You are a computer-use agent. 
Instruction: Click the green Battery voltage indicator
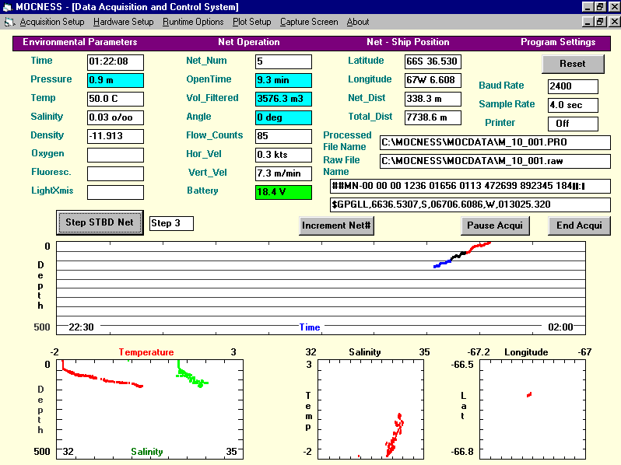[283, 192]
